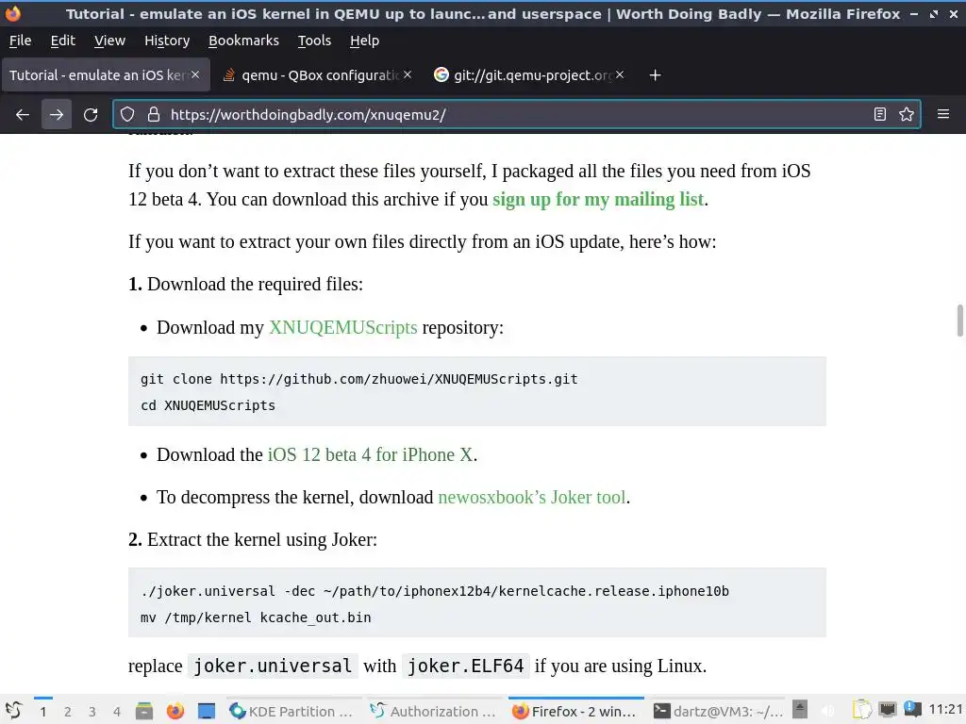Click the 'cd XNUQEMUScripts' code line
Screen dimensions: 966x724
(x=208, y=405)
